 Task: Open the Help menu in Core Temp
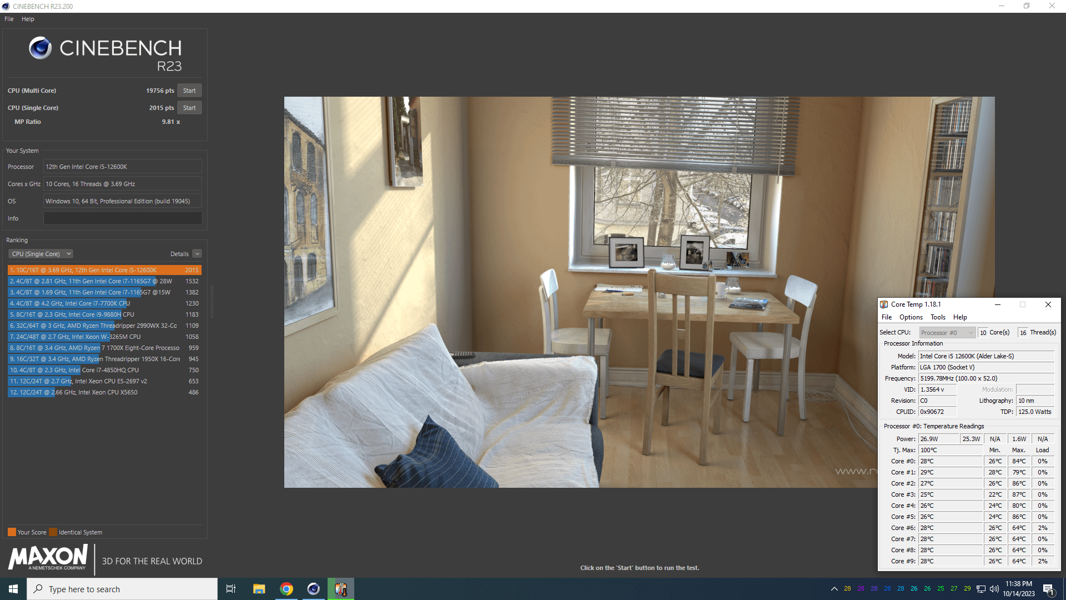click(x=960, y=317)
